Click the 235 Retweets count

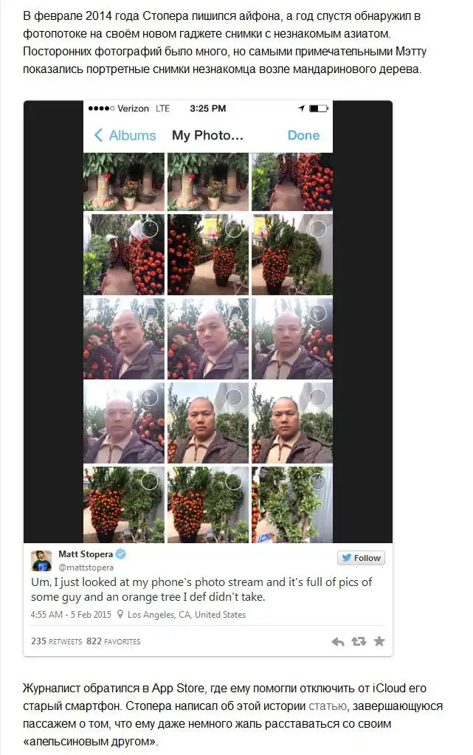point(56,641)
